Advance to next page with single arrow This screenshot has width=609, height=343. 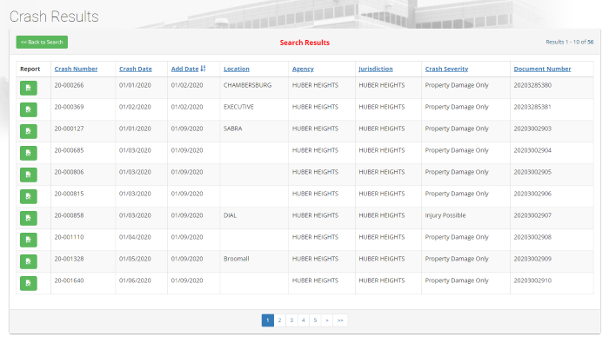[x=327, y=320]
